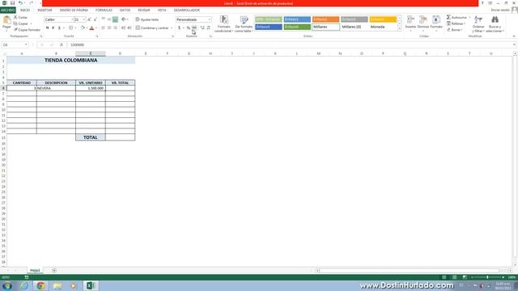The image size is (518, 291).
Task: Open the Combinar y centrar dropdown arrow
Action: pos(172,28)
